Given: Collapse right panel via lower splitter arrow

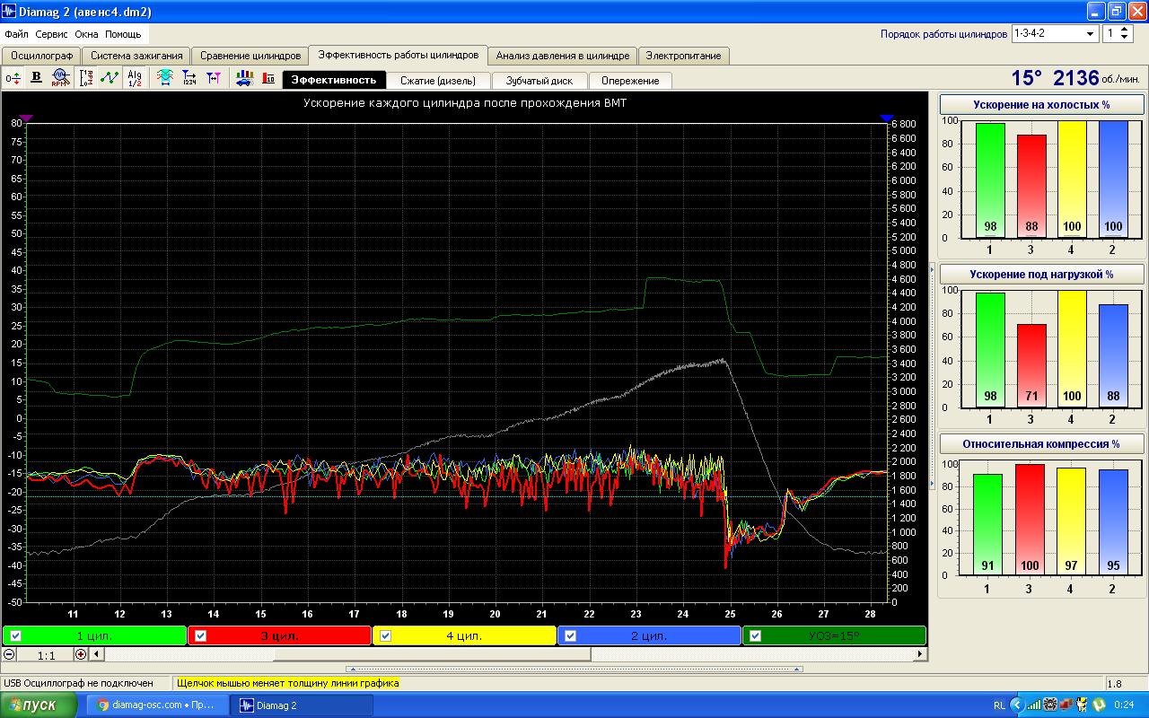Looking at the screenshot, I should (x=932, y=484).
